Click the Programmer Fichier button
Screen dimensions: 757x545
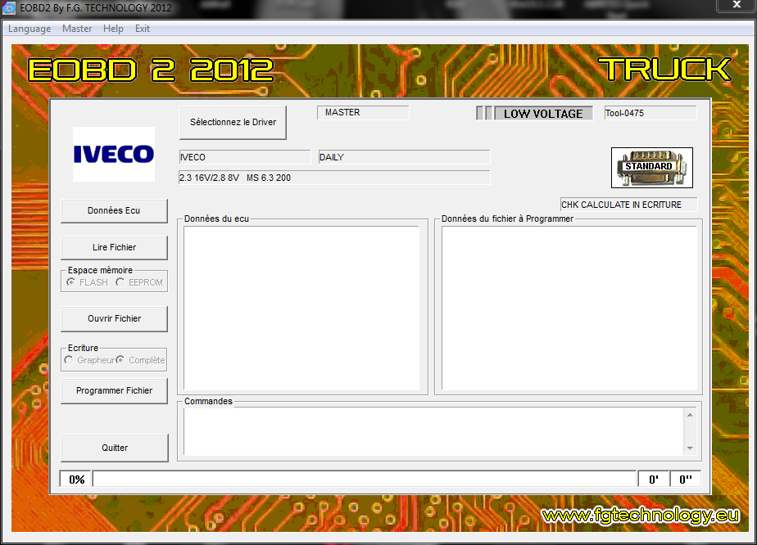(x=114, y=390)
